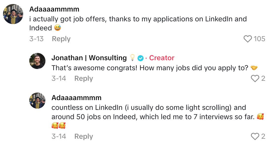Reply to Jonathan's question about job applications

(x=84, y=79)
